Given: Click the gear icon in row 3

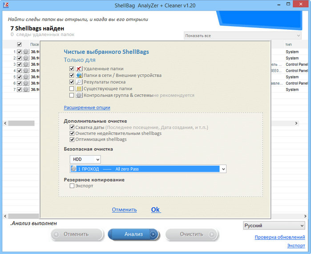Looking at the screenshot, I should click(x=26, y=65).
